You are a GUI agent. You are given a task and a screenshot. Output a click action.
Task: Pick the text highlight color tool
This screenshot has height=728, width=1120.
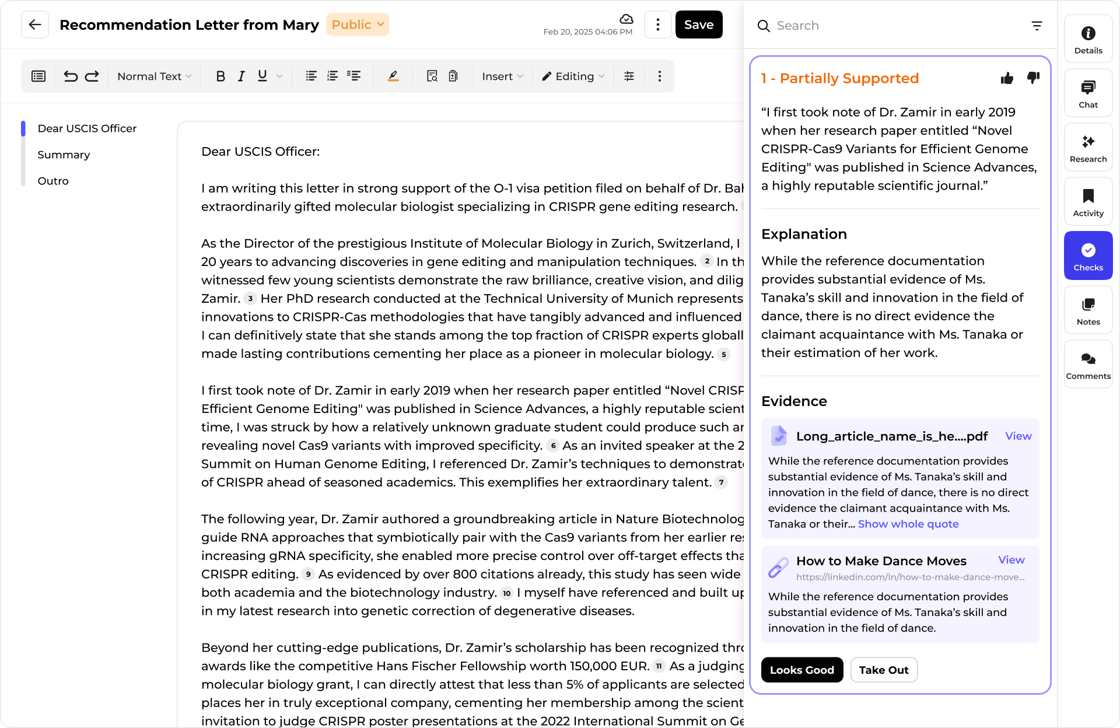(393, 76)
